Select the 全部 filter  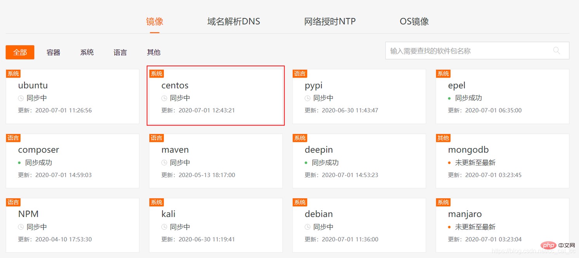[20, 52]
